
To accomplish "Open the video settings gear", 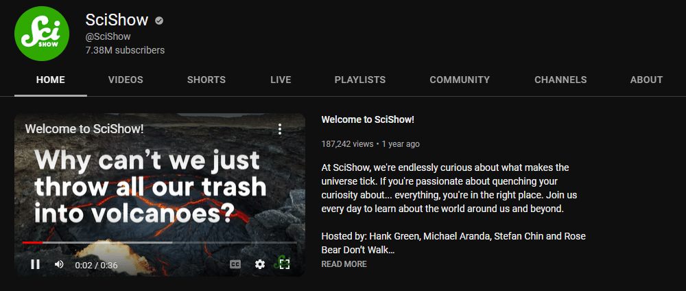I will 260,264.
